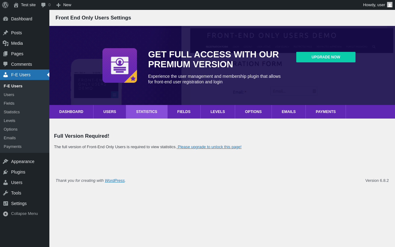Click the UPGRADE NOW button
Viewport: 395px width, 247px height.
pyautogui.click(x=326, y=57)
